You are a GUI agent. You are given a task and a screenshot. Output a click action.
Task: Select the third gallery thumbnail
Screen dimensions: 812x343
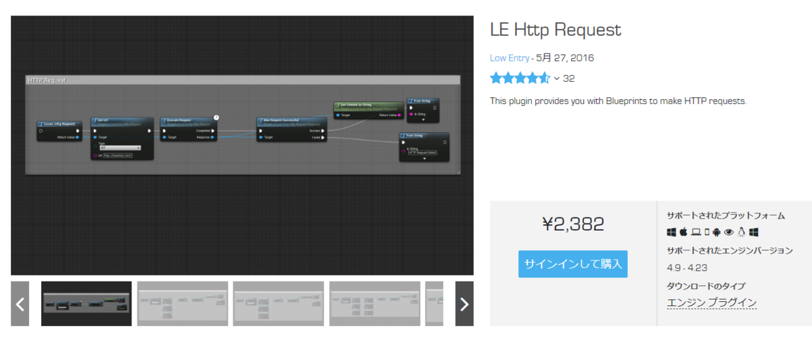(x=278, y=304)
